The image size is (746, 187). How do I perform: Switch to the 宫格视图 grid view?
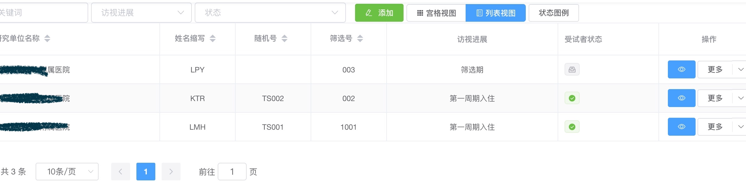[x=436, y=13]
